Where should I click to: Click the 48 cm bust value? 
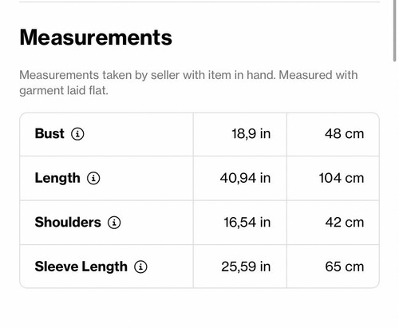(344, 134)
